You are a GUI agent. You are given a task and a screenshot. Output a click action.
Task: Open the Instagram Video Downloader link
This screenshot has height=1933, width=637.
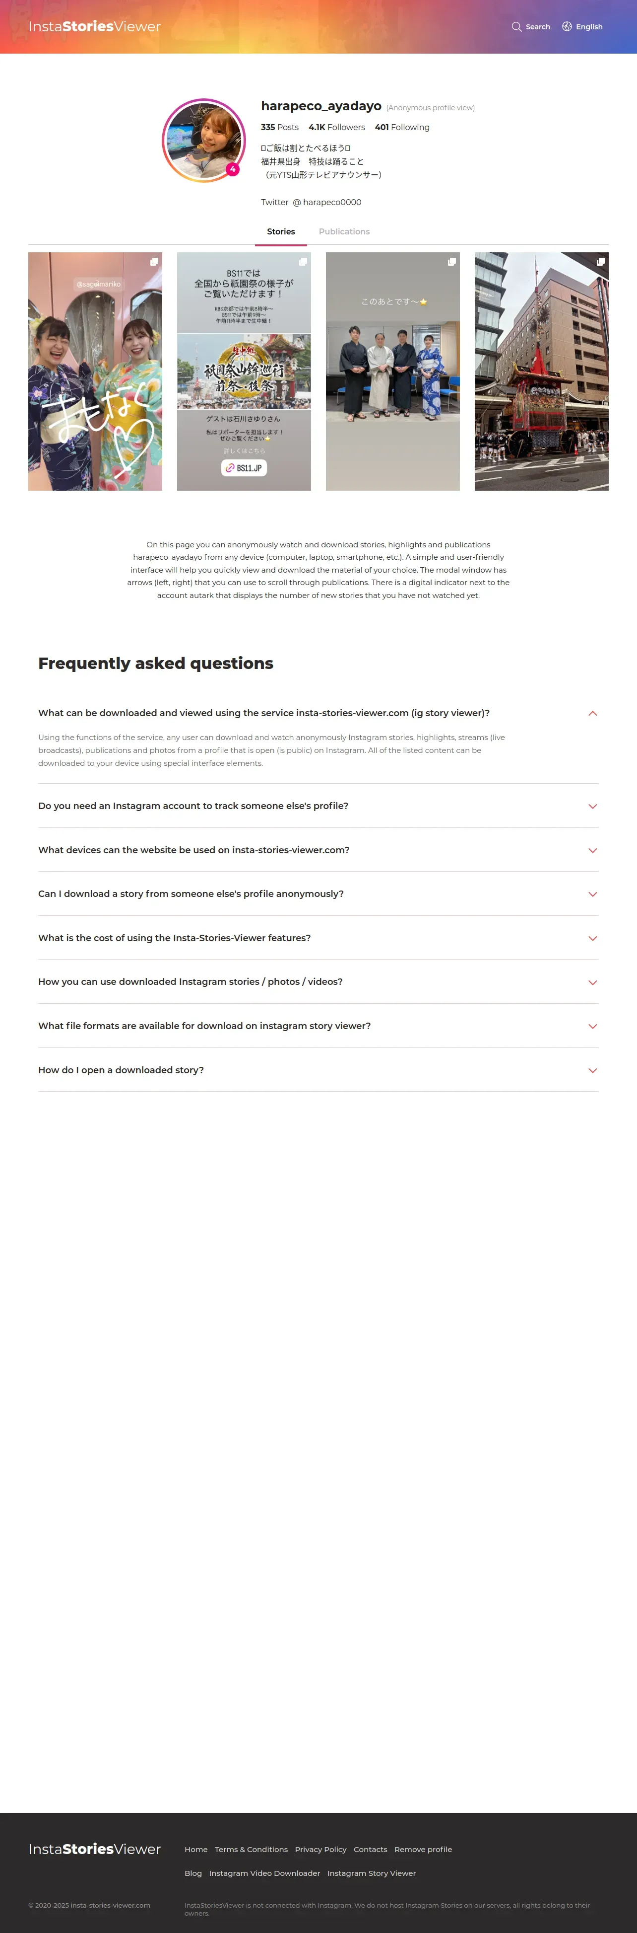[x=264, y=1873]
